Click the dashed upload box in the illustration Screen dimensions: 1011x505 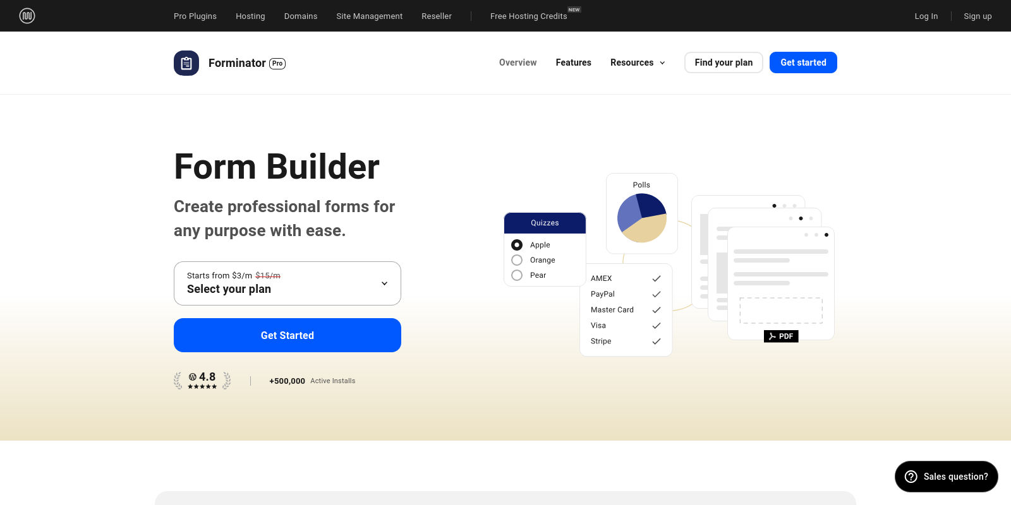click(x=781, y=311)
